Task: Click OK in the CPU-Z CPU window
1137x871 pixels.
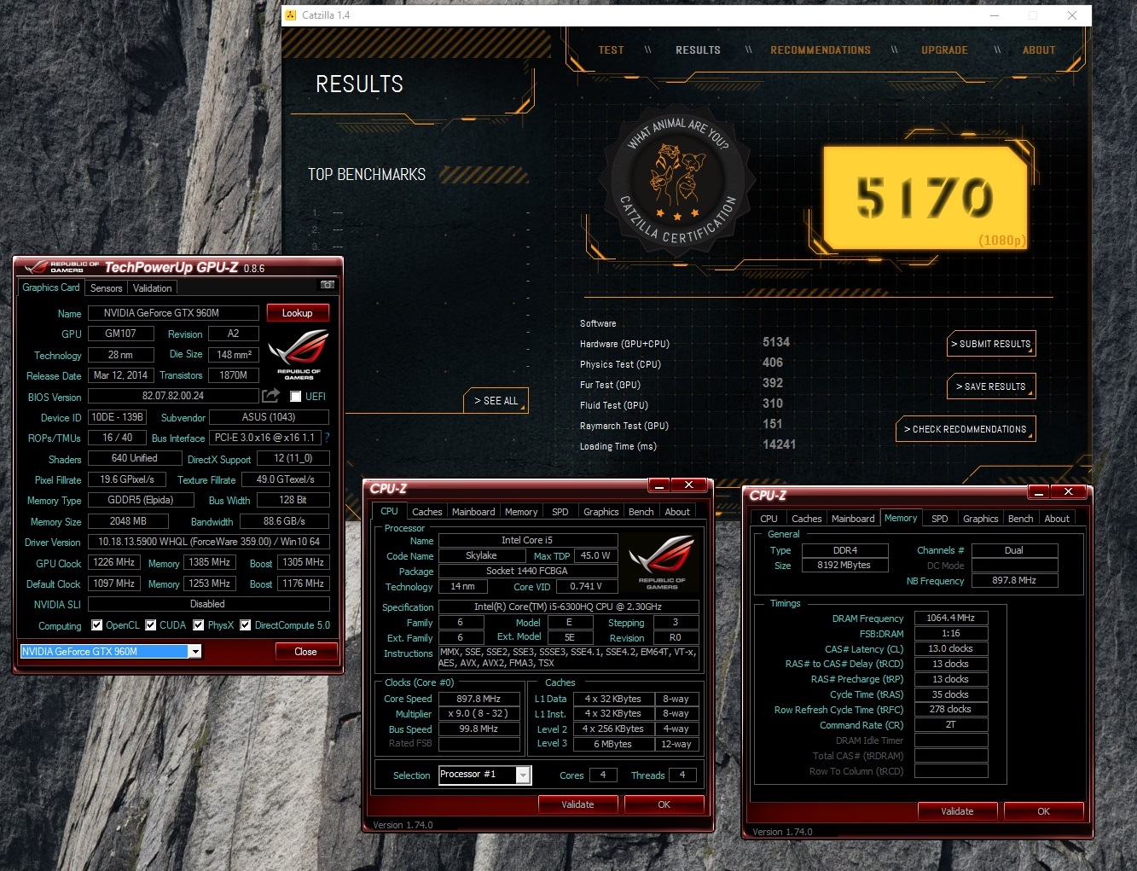Action: coord(664,804)
